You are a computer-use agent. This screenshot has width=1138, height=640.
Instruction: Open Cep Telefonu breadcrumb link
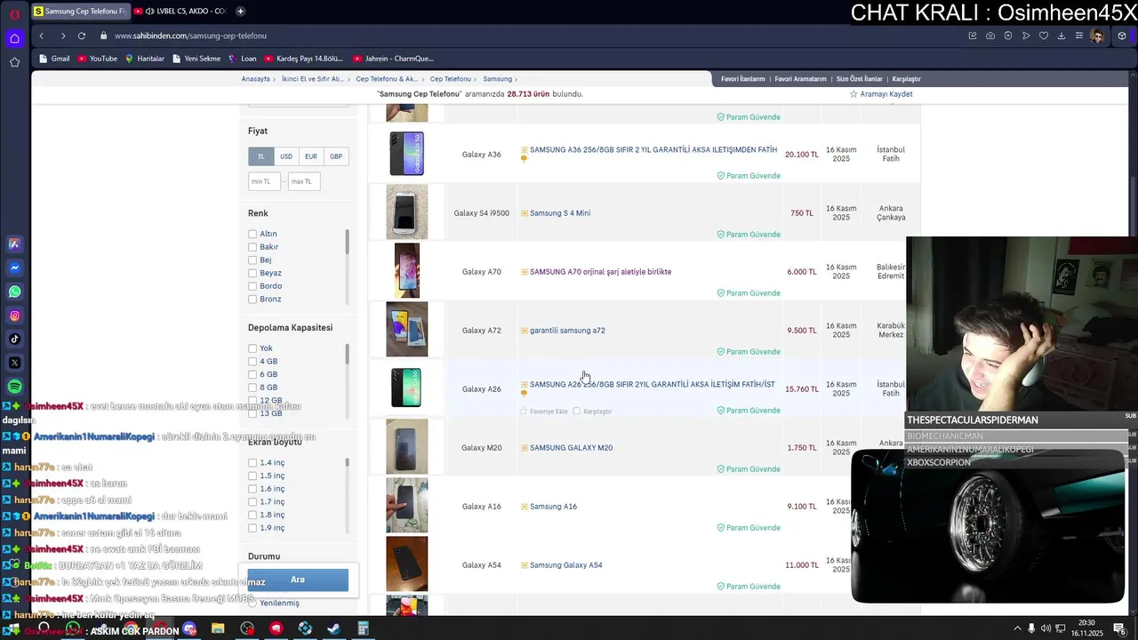pyautogui.click(x=451, y=79)
